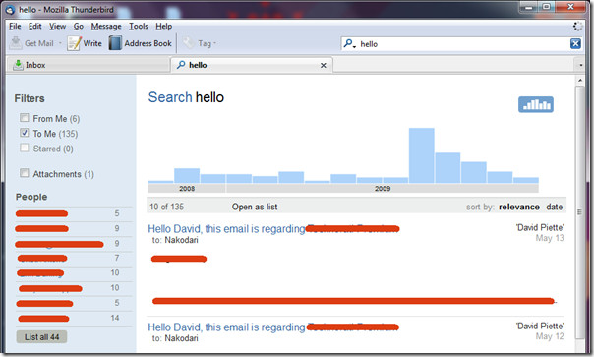Image resolution: width=594 pixels, height=357 pixels.
Task: Open the Address Book
Action: click(x=141, y=43)
